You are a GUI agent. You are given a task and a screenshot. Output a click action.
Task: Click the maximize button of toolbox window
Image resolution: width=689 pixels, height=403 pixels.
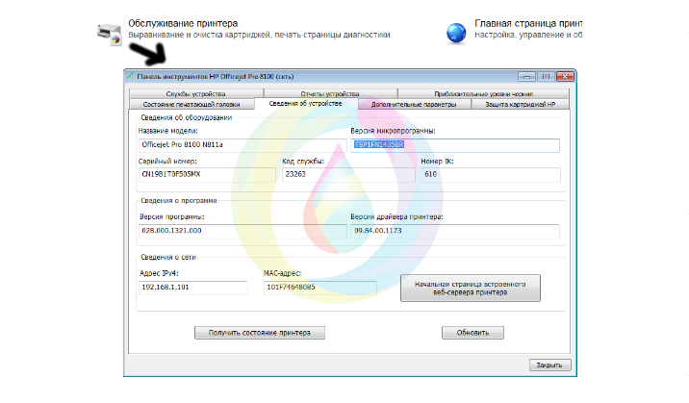click(x=546, y=76)
